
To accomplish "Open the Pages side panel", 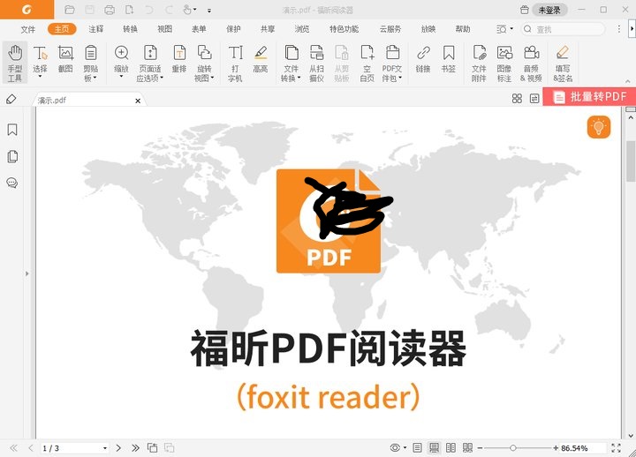I will point(12,156).
